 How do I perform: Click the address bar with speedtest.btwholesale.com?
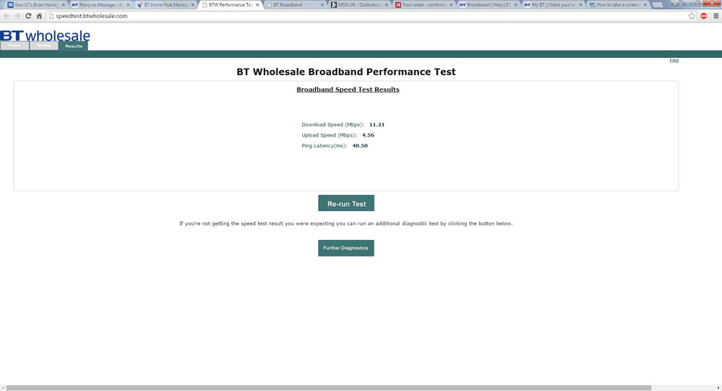tap(369, 16)
